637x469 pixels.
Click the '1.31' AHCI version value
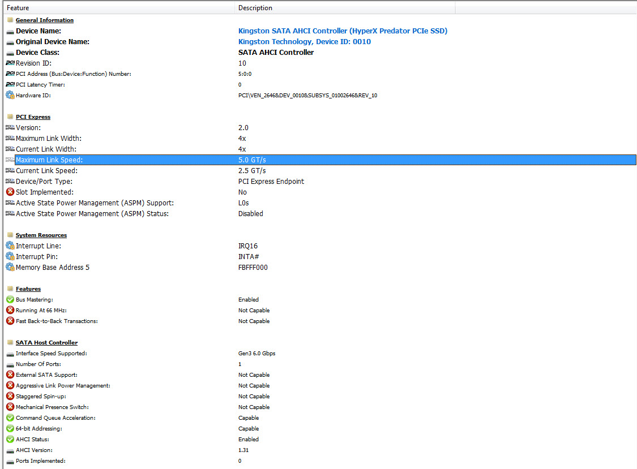tap(243, 450)
